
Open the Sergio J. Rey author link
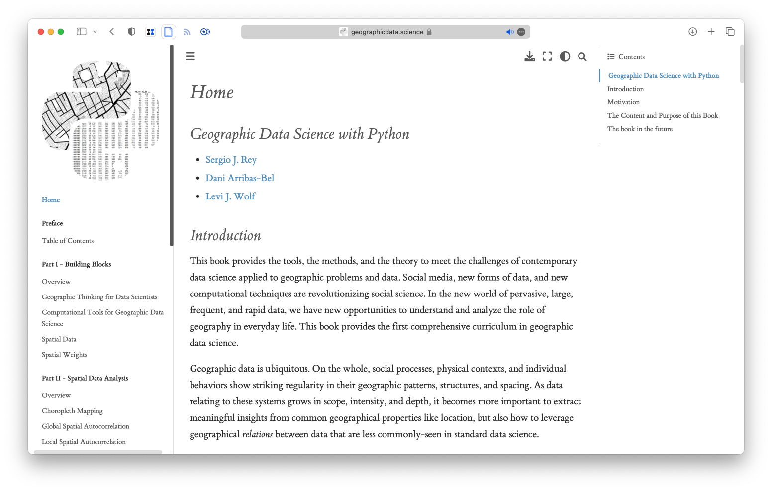click(231, 160)
